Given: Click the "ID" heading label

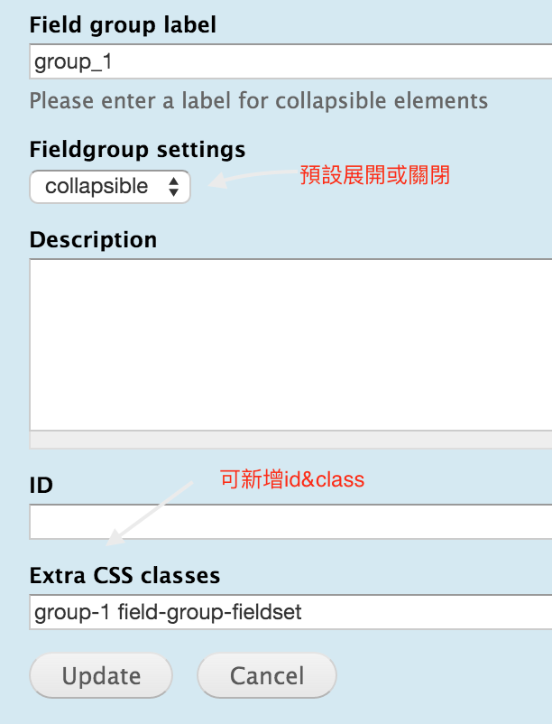Looking at the screenshot, I should [x=41, y=486].
